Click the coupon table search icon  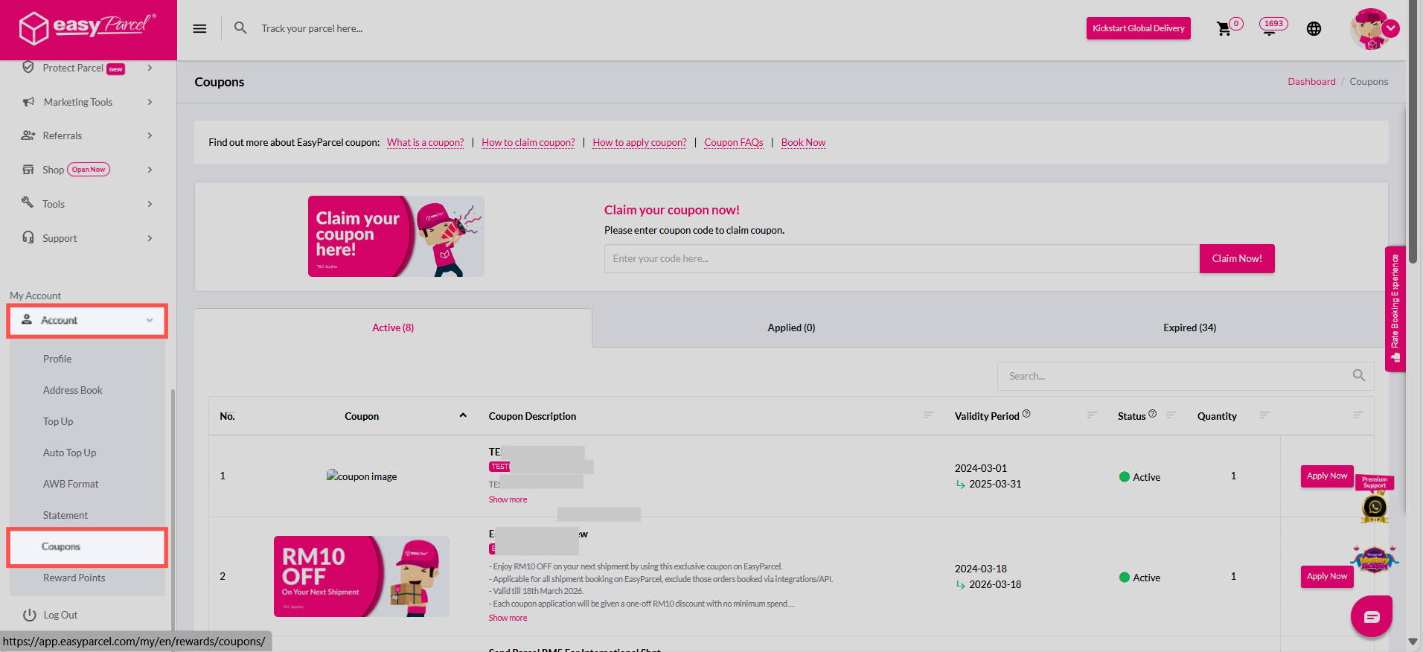pos(1359,376)
